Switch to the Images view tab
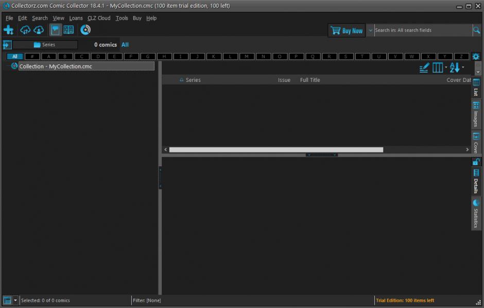Viewport: 484px width, 308px height. click(476, 114)
